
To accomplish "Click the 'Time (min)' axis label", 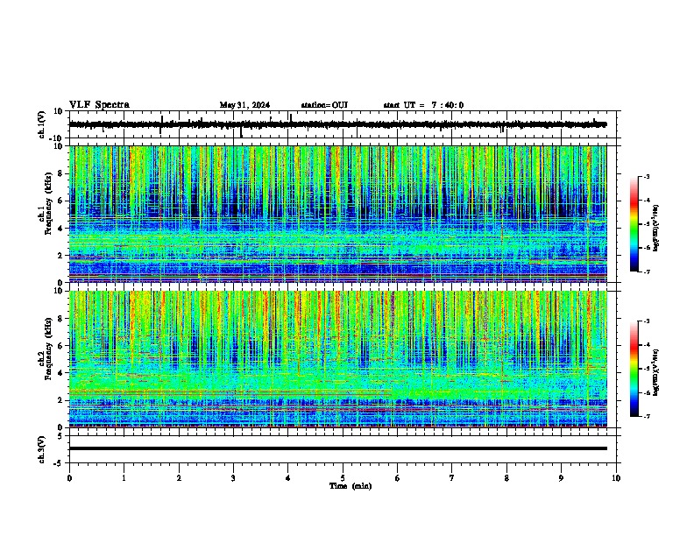I will [351, 486].
